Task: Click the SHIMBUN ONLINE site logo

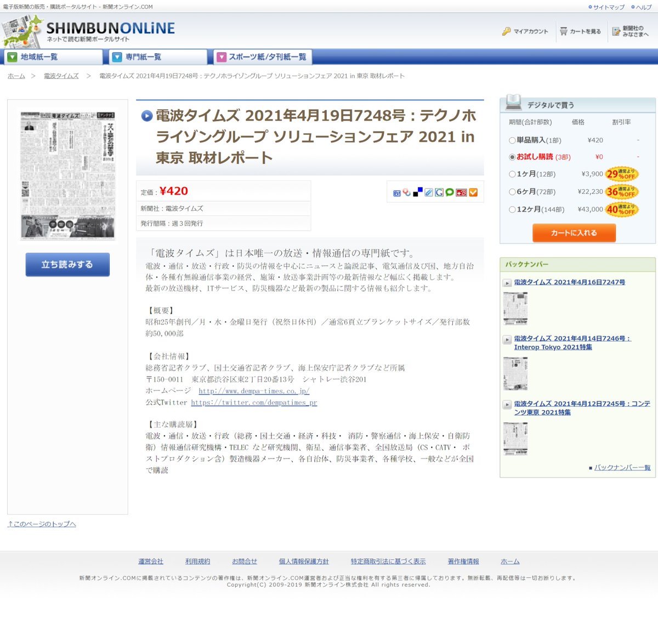Action: (x=88, y=31)
